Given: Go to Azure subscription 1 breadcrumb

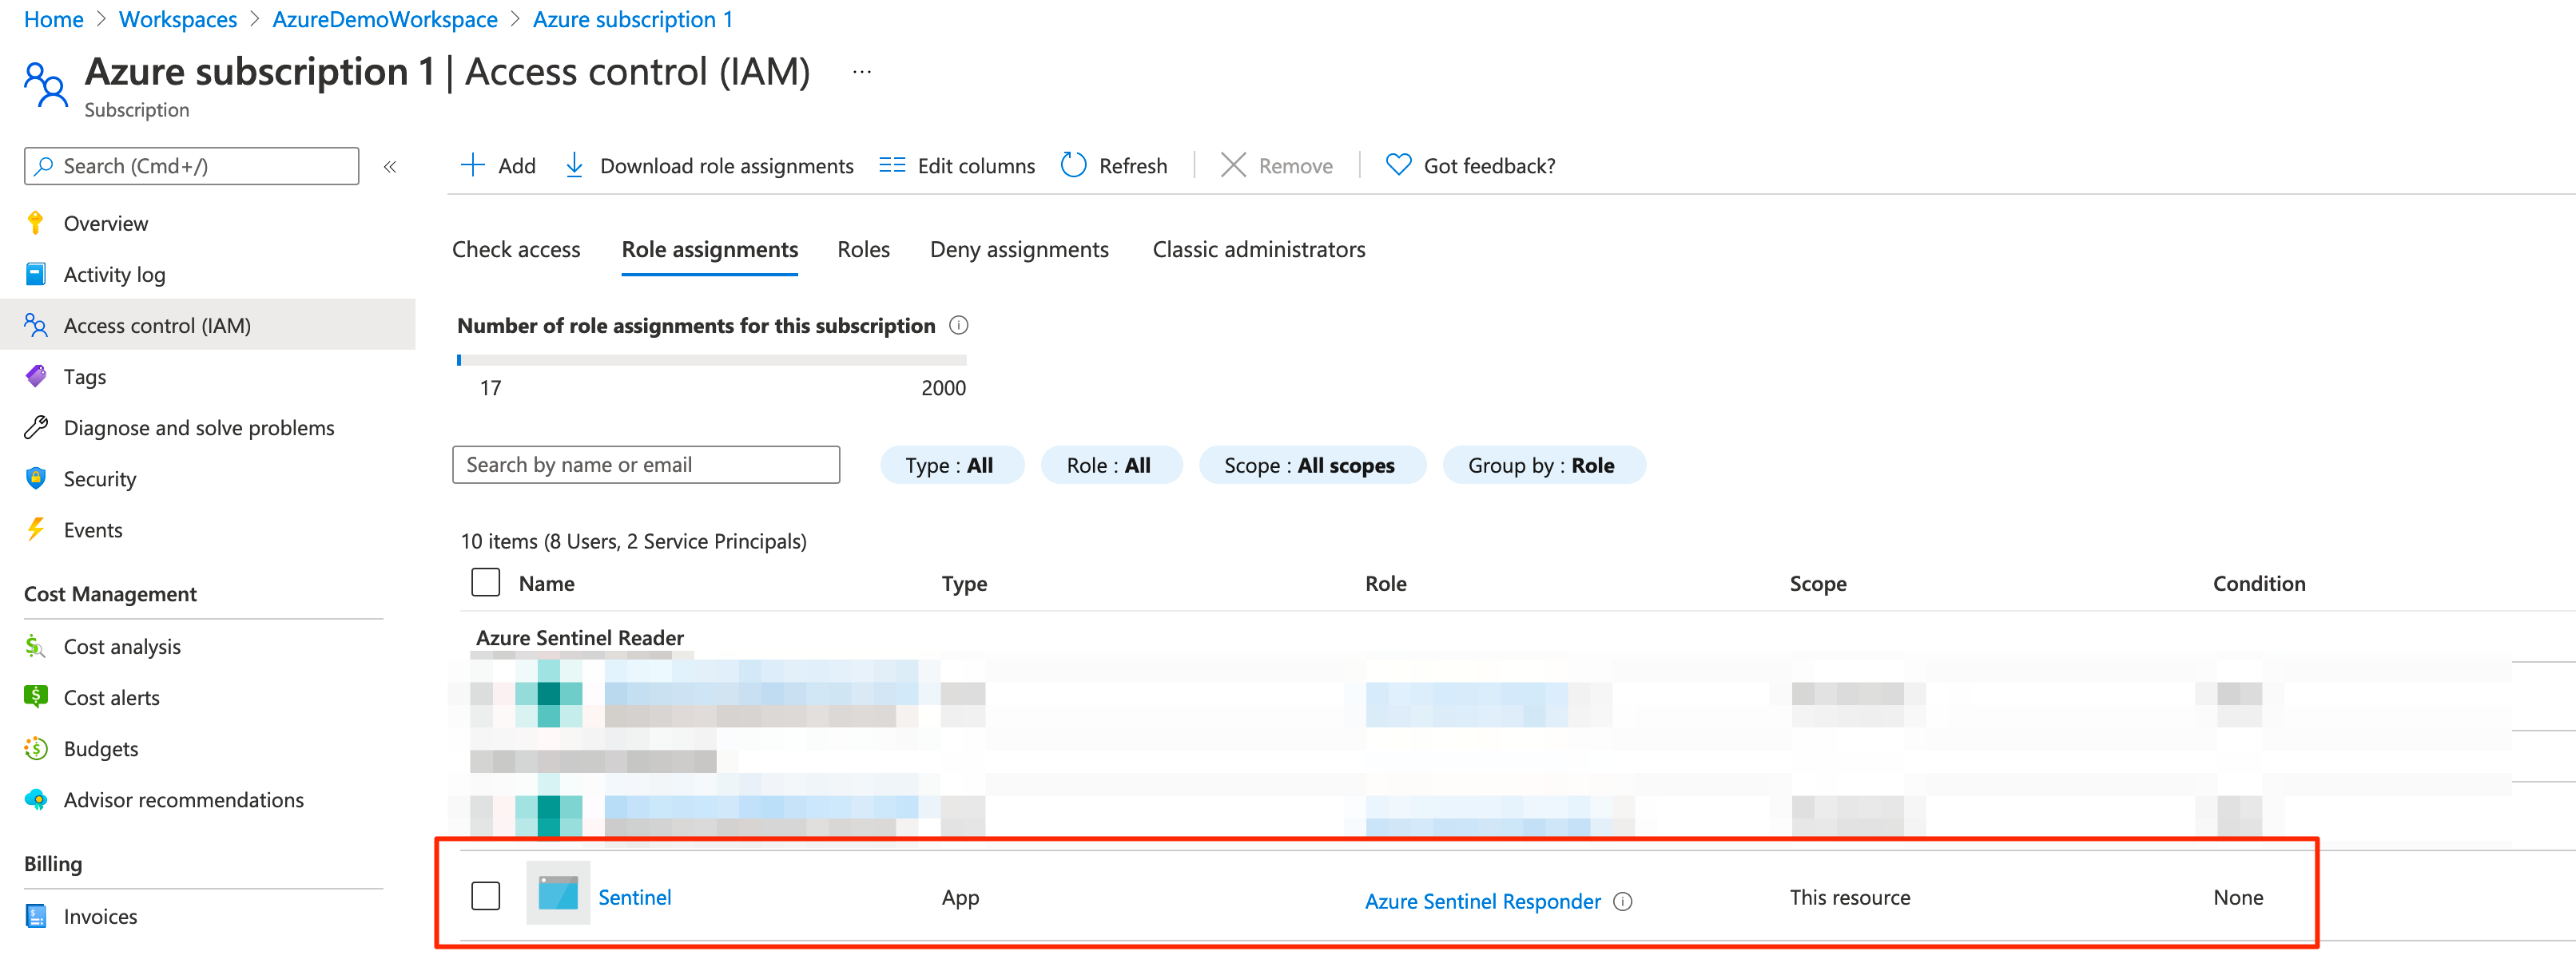Looking at the screenshot, I should 633,19.
